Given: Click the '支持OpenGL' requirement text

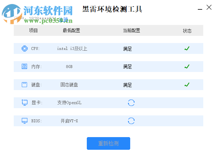Looking at the screenshot, I should pos(69,103).
